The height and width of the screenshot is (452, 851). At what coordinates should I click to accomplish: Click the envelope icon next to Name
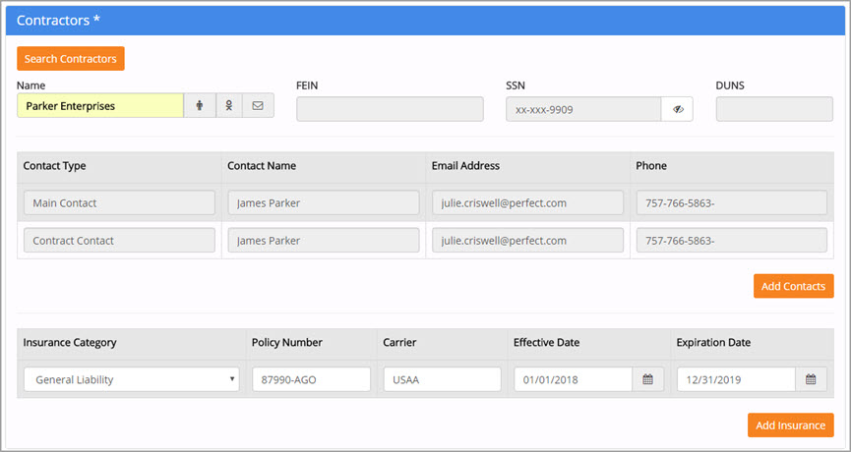click(x=258, y=106)
